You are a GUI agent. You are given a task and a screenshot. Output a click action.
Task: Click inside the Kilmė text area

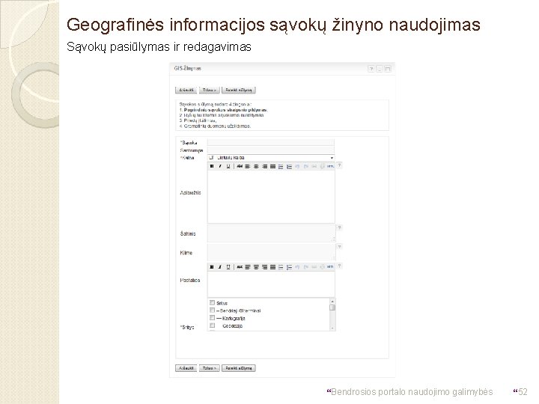click(x=272, y=253)
